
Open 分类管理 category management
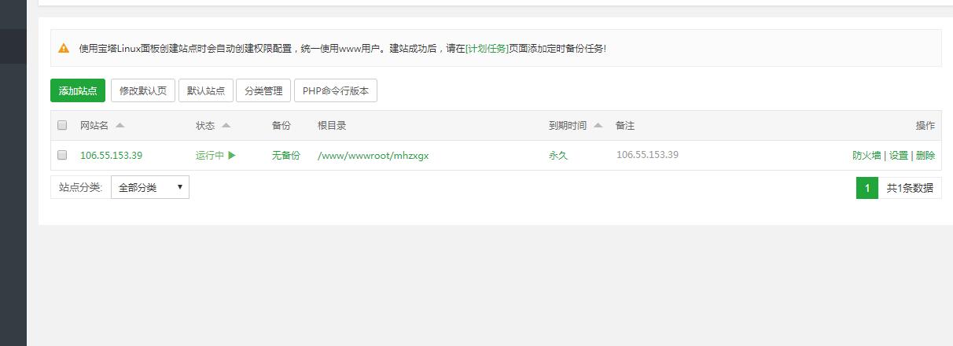click(263, 91)
